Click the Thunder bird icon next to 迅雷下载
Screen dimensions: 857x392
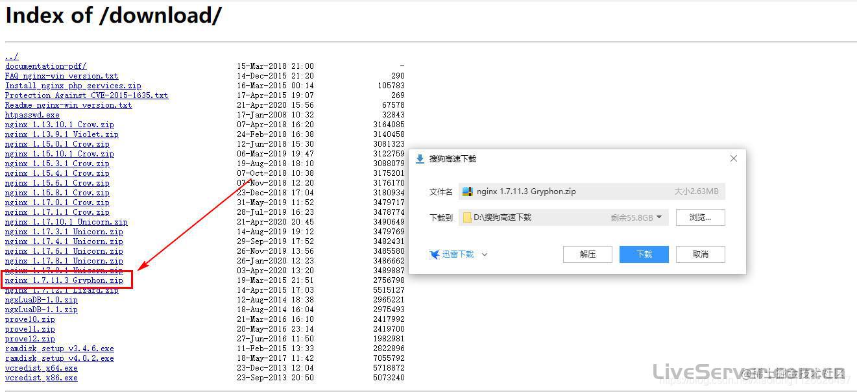435,254
